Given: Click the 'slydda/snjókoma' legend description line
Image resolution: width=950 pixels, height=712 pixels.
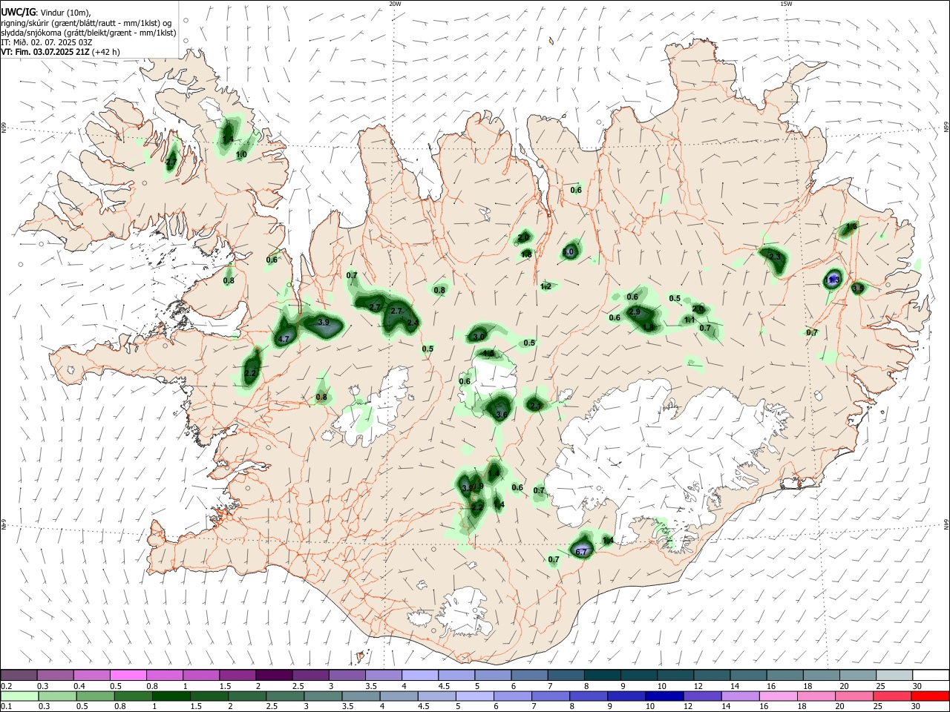Looking at the screenshot, I should (88, 33).
